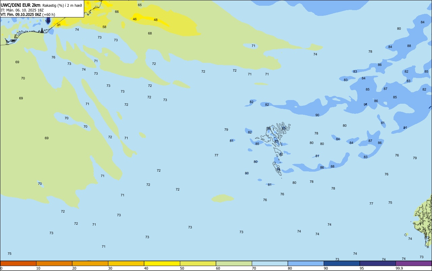Click the VT: Fim. 09.10.2025 06Z line

pos(21,15)
